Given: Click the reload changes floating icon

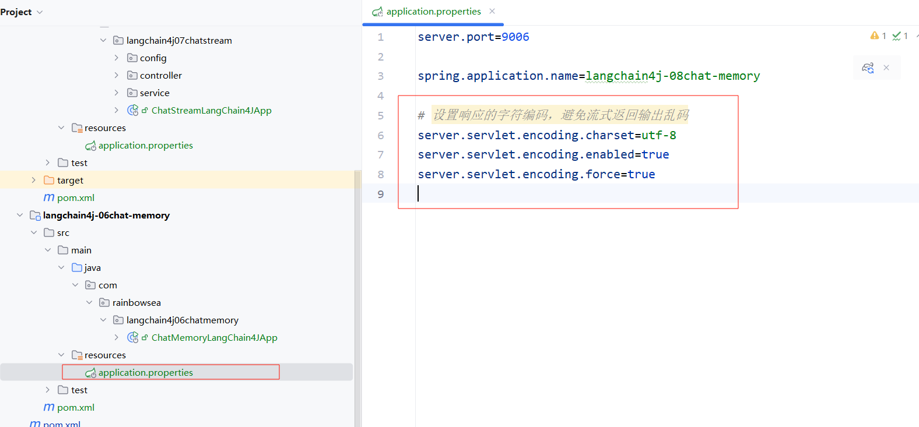Looking at the screenshot, I should [868, 68].
